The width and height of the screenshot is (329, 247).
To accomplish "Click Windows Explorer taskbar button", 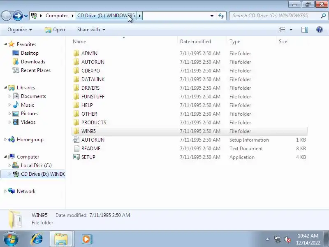I will tap(61, 239).
